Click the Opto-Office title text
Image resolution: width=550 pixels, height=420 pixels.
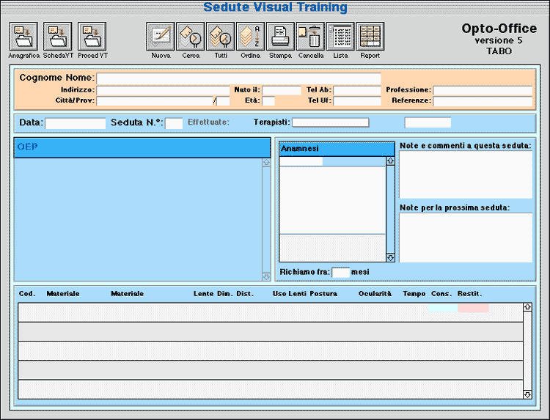499,29
